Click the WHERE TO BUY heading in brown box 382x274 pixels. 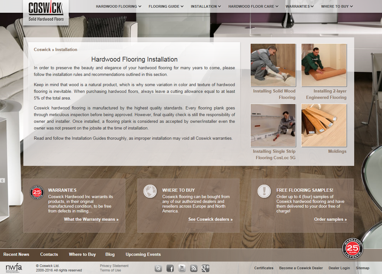click(x=179, y=190)
